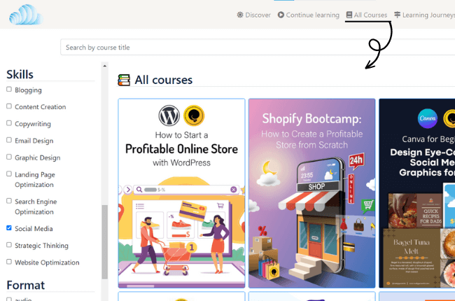The image size is (455, 301).
Task: Enable the Blogging skill checkbox
Action: (9, 90)
